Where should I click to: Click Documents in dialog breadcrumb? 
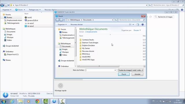click(87, 20)
